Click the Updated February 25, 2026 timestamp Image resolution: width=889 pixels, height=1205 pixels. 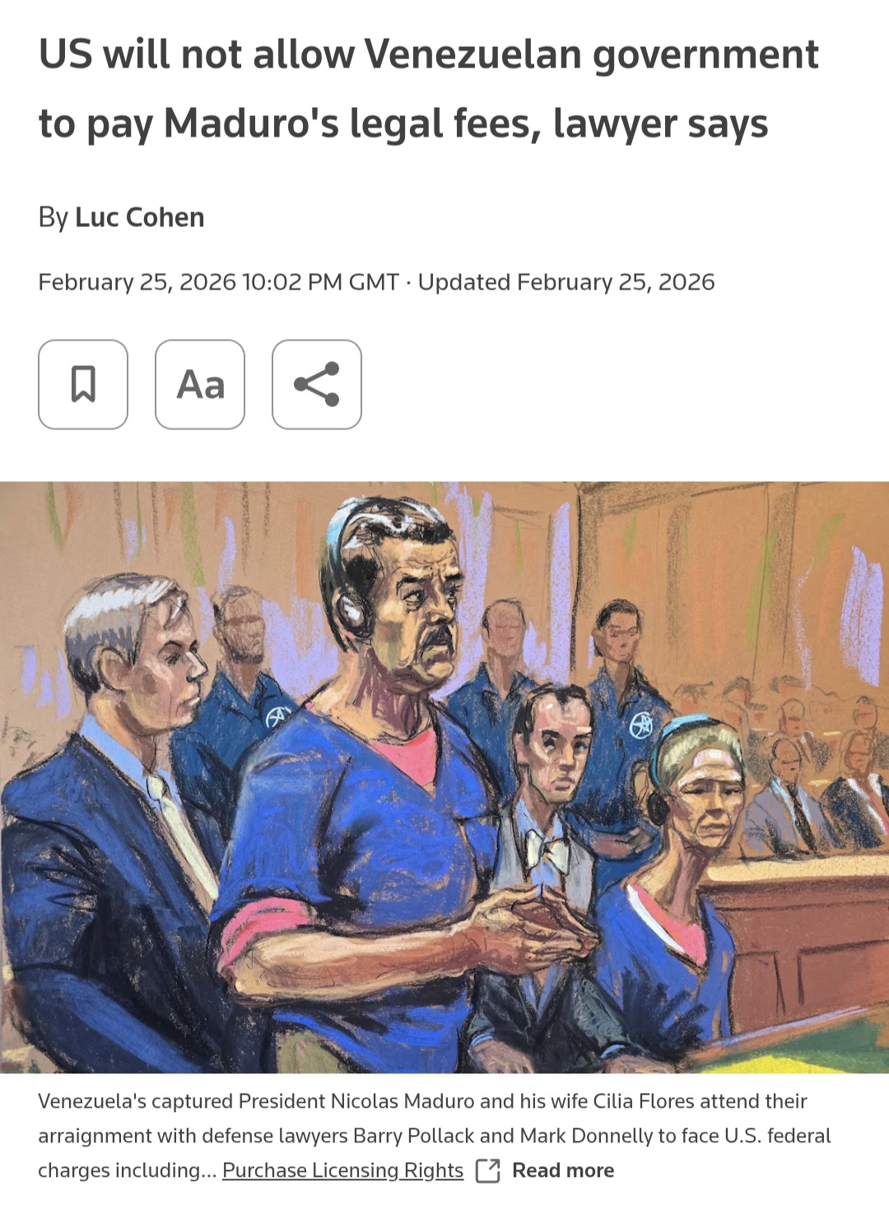566,282
